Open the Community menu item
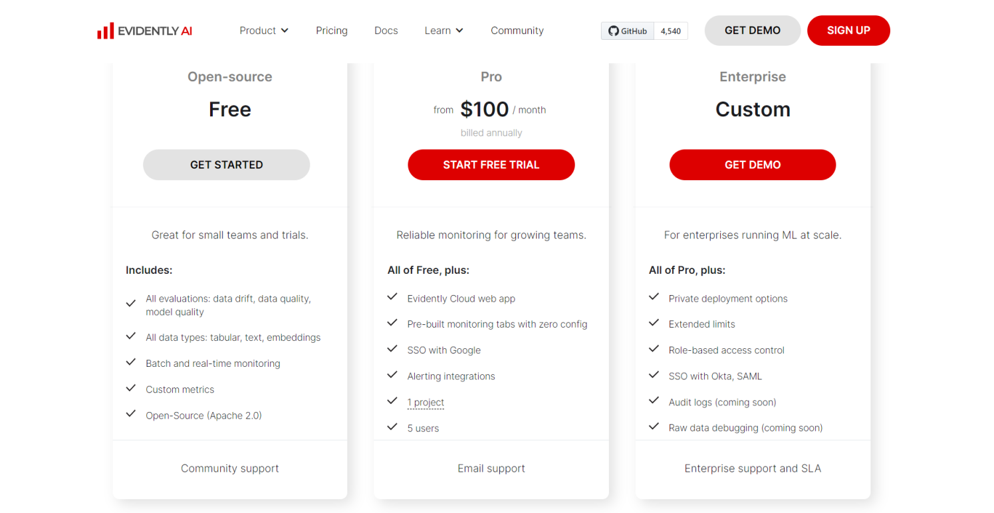994x513 pixels. pyautogui.click(x=517, y=31)
